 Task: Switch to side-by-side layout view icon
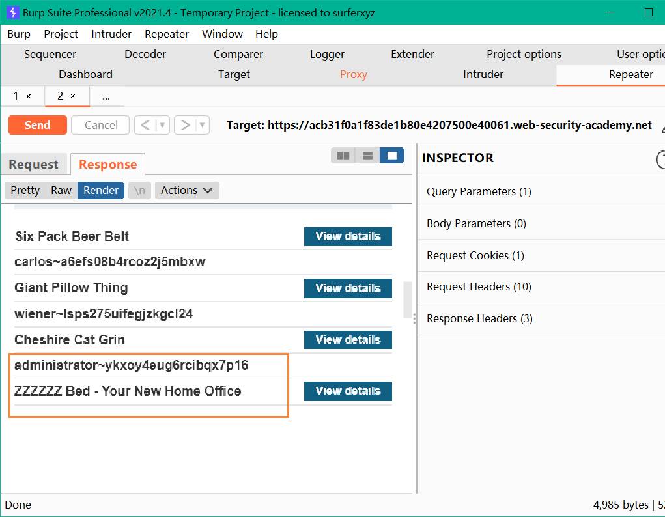[343, 156]
